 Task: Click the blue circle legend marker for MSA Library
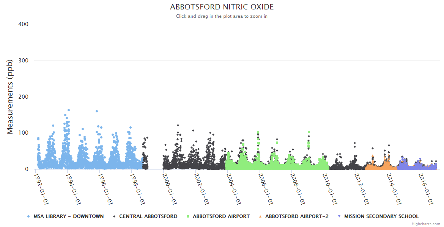pos(28,216)
